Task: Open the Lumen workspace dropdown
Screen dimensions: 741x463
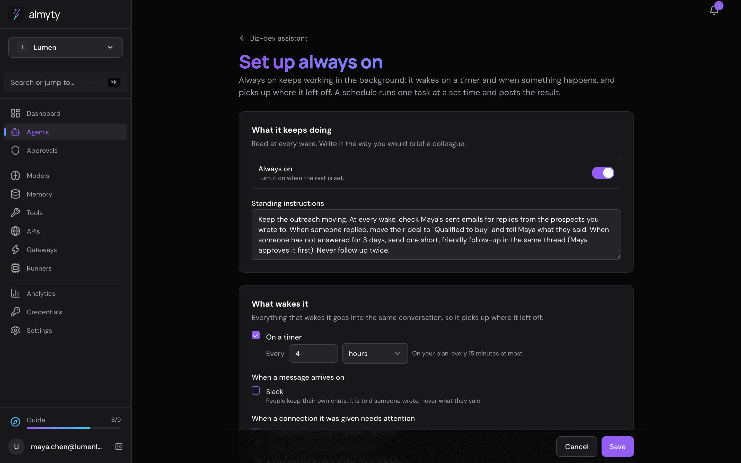Action: [66, 48]
